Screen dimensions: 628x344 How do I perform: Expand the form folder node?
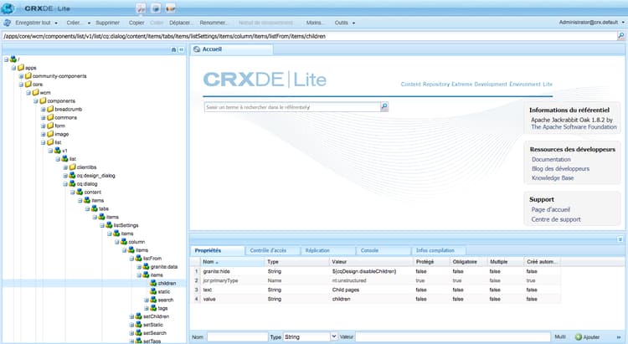pos(43,126)
